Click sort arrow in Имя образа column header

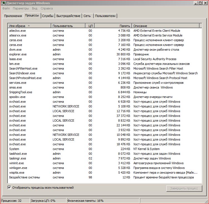tap(29, 26)
